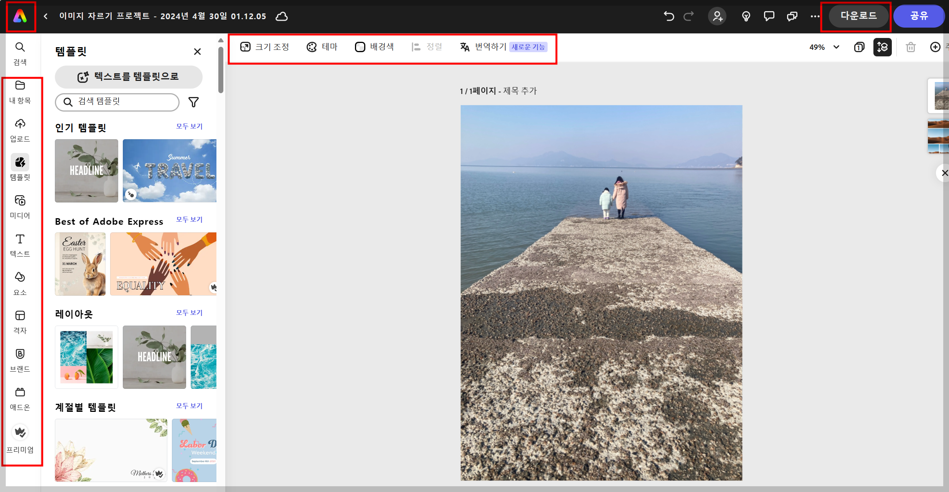Click the project title 이미지 자르기 프로젝트
Image resolution: width=949 pixels, height=492 pixels.
point(163,16)
